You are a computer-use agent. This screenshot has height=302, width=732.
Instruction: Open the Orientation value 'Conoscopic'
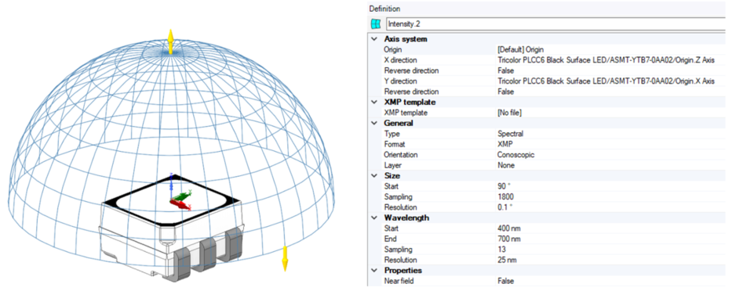point(516,154)
